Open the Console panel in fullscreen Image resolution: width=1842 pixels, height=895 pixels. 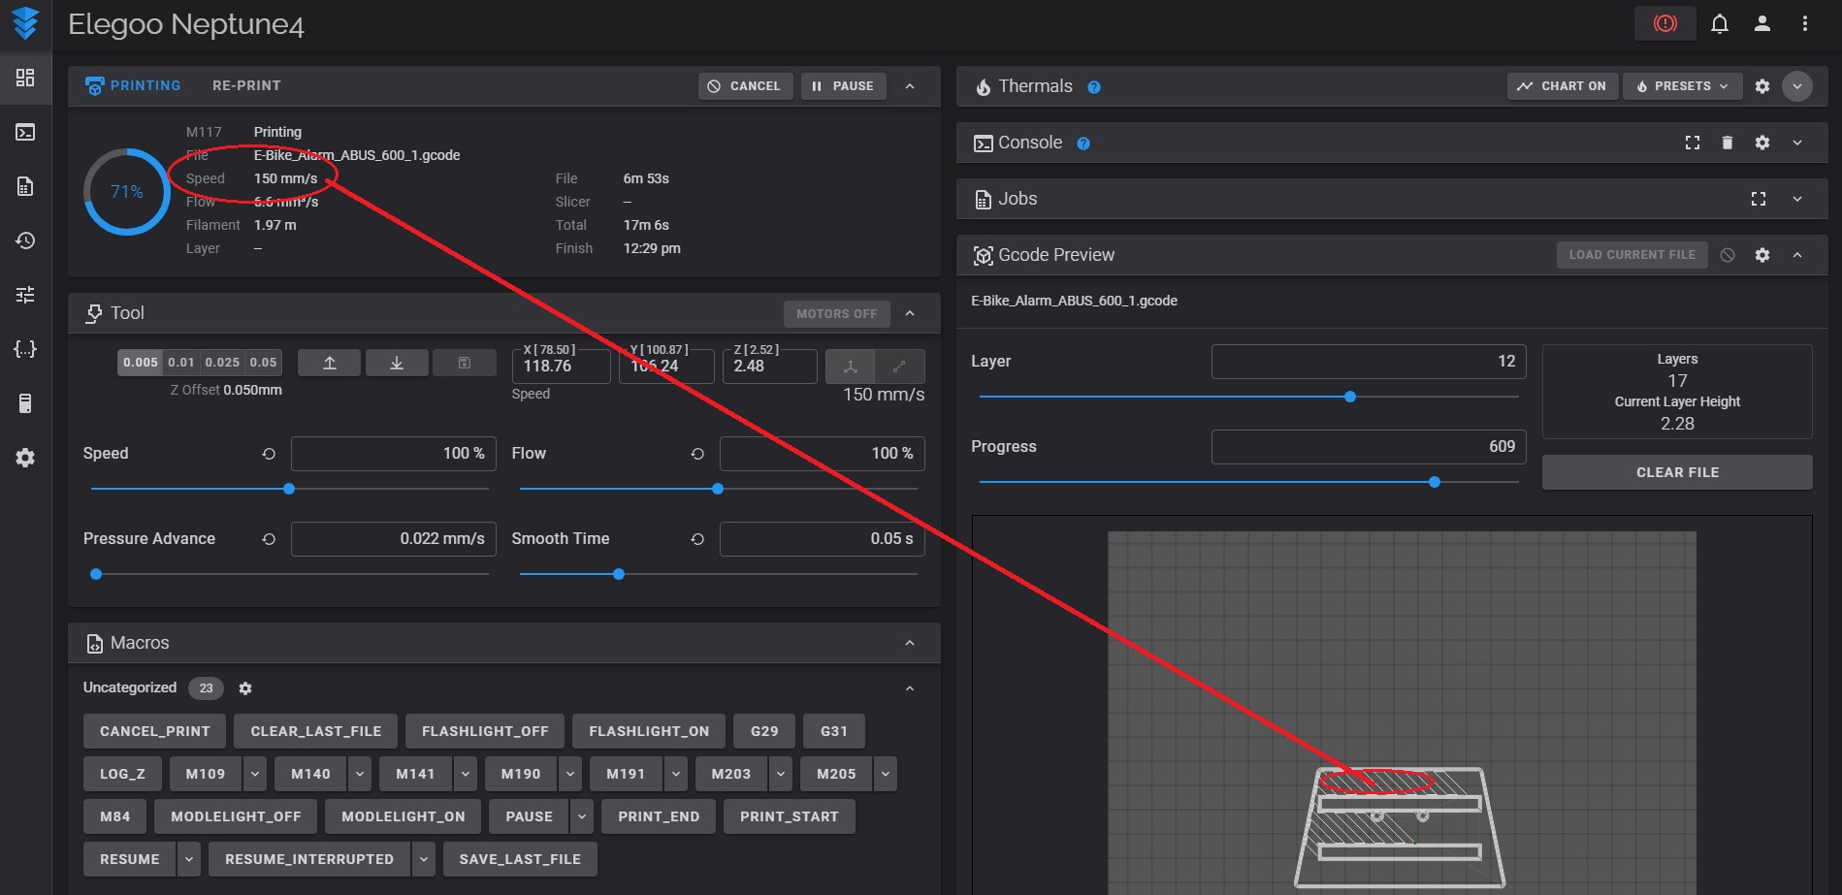pyautogui.click(x=1693, y=143)
